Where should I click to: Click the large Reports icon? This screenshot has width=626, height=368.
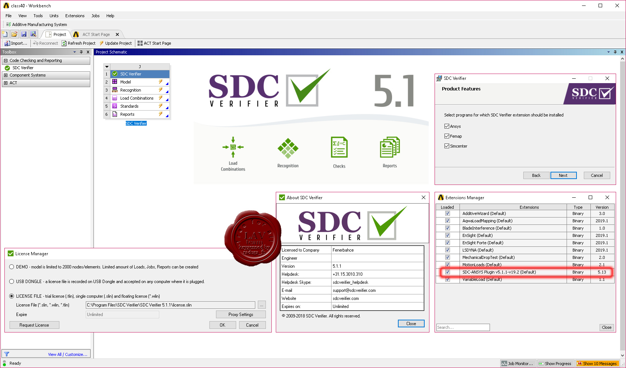[390, 147]
